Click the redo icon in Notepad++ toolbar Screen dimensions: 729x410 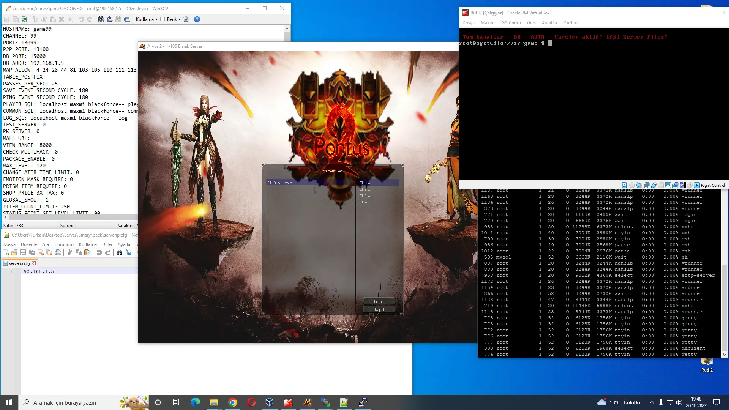pyautogui.click(x=108, y=253)
